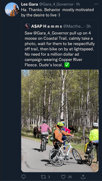Open the three-dot more options menu
Screen dimensions: 102x181
(96, 4)
